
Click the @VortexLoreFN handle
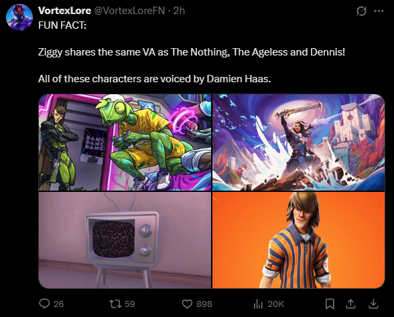point(129,11)
